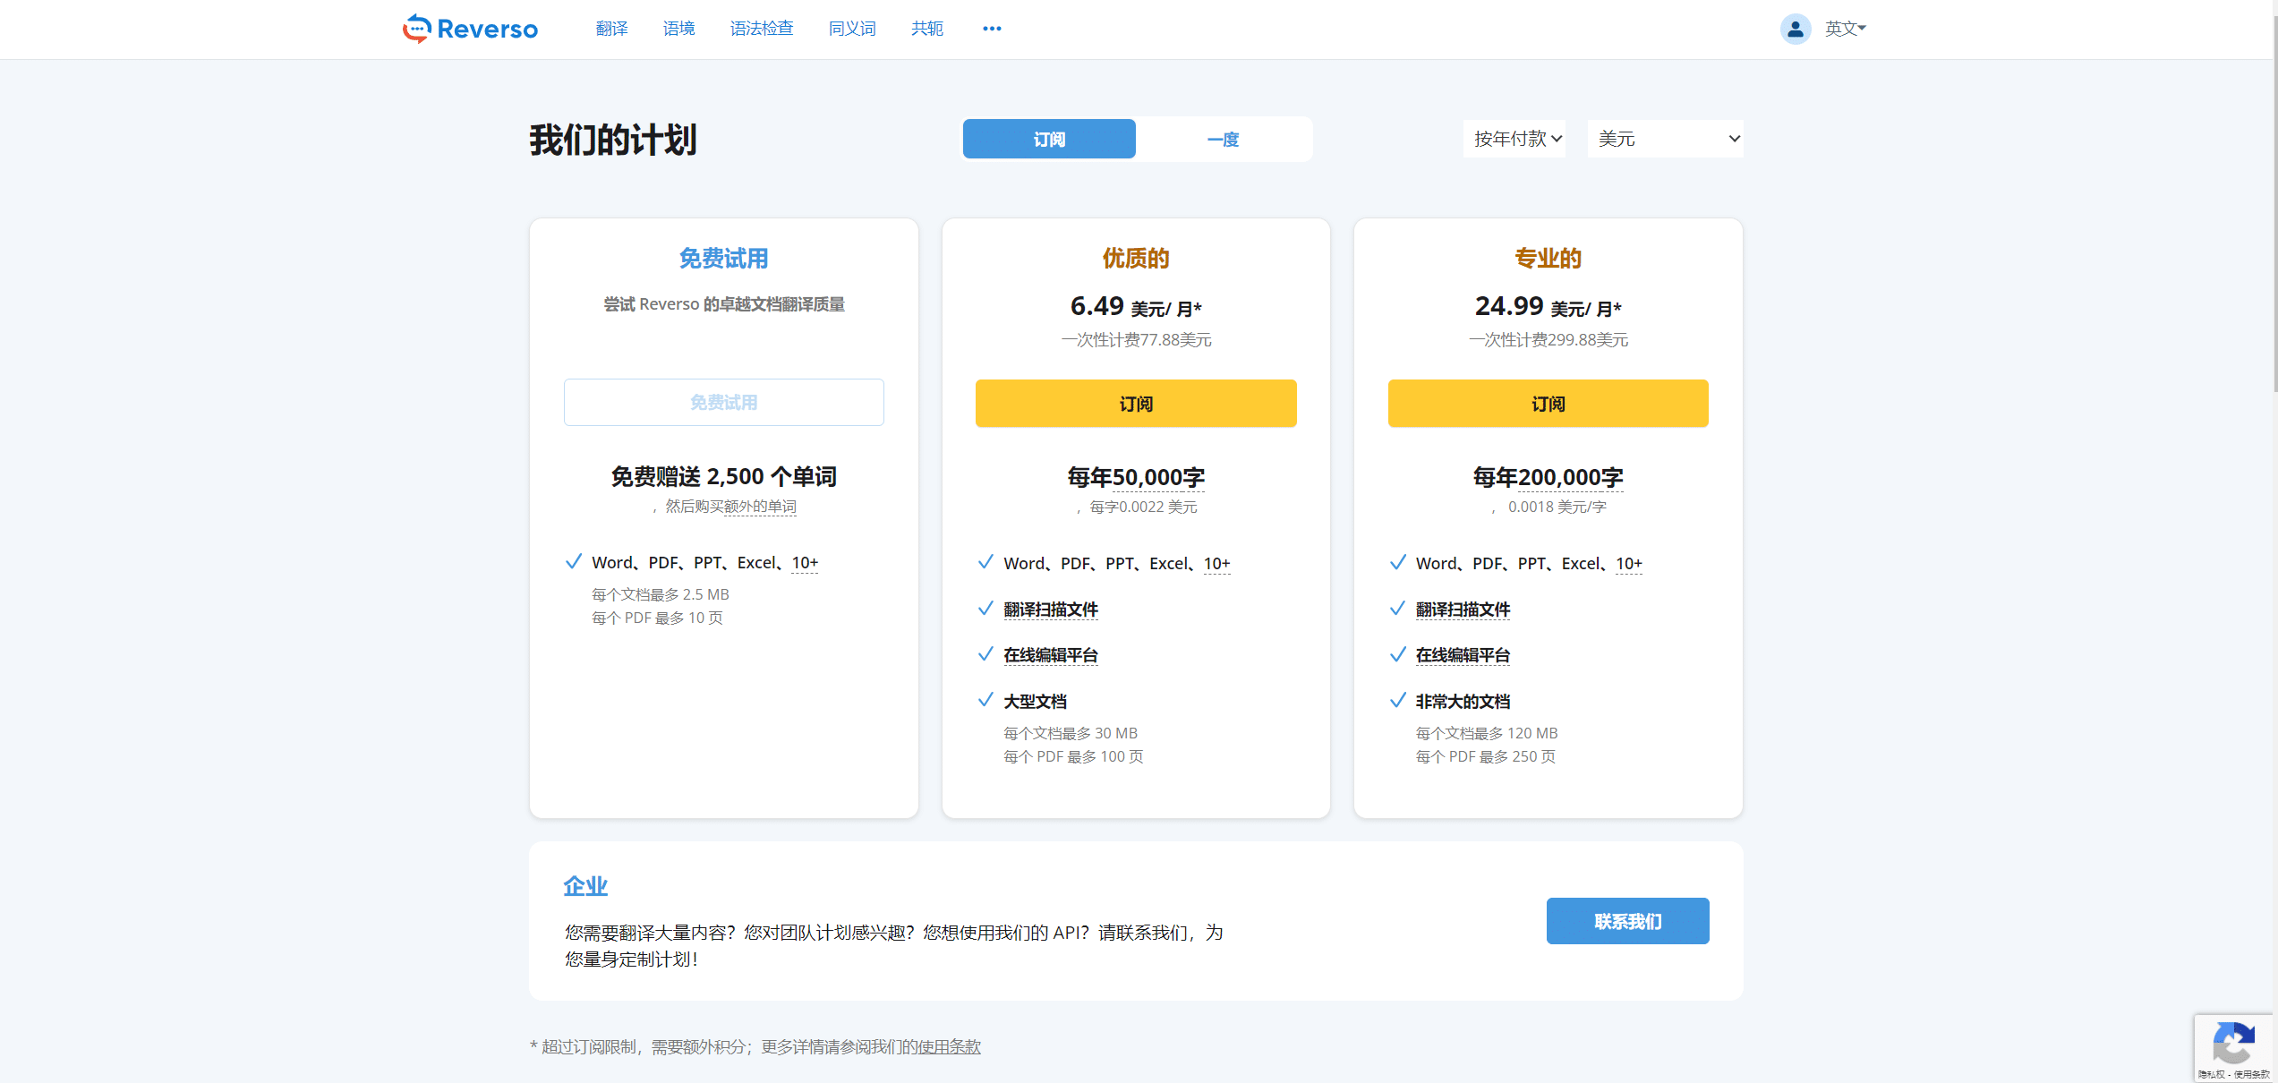
Task: Open the 美元 currency dropdown
Action: coord(1665,139)
